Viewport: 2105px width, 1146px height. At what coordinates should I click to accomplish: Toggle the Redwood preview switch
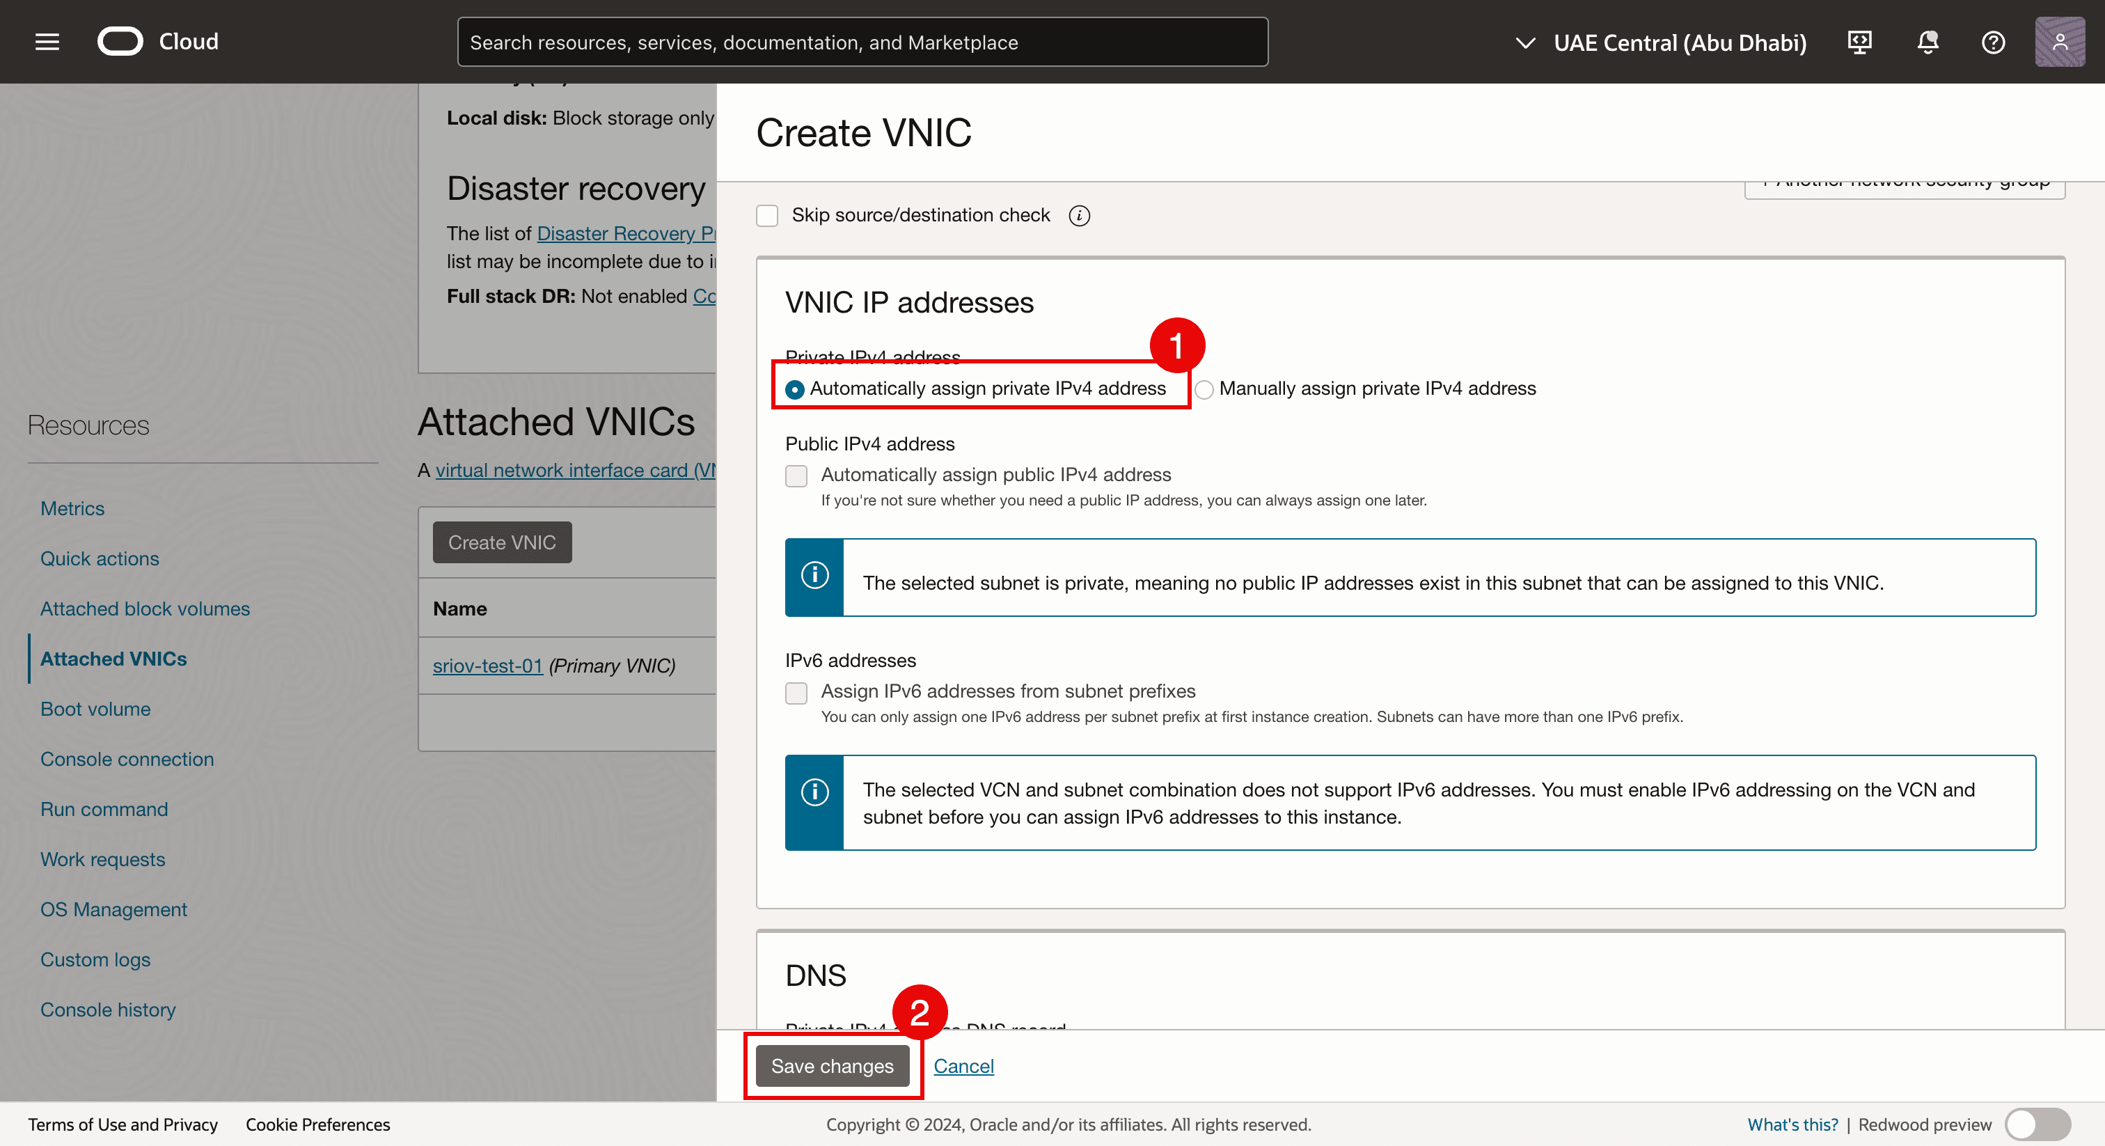[2037, 1124]
